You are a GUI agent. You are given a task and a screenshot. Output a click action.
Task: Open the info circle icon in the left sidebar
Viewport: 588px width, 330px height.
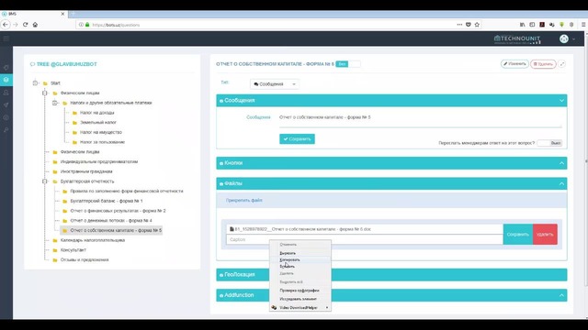click(6, 117)
